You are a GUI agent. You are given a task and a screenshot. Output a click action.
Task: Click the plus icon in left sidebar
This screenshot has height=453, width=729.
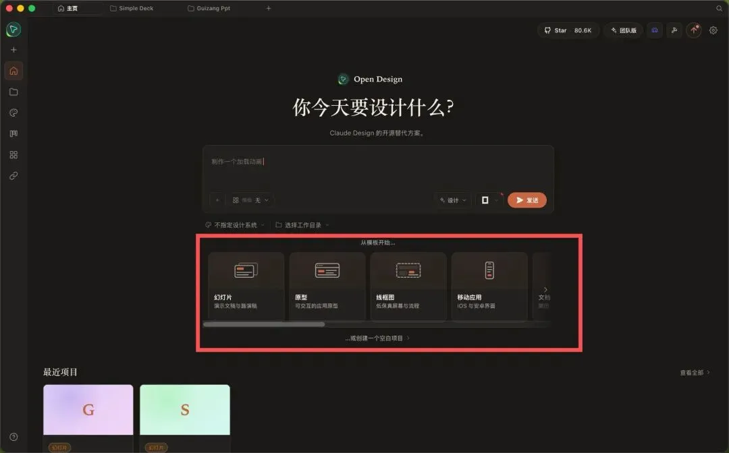[13, 50]
